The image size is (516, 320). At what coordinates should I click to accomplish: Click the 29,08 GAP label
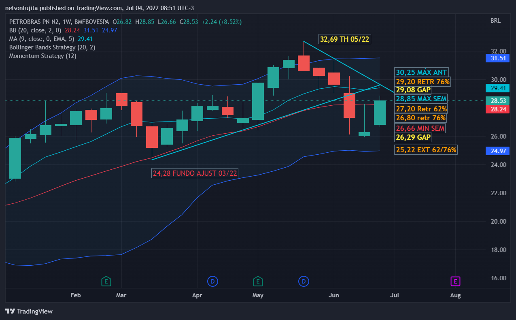pyautogui.click(x=413, y=90)
